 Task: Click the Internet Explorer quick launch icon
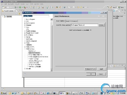pyautogui.click(x=13, y=93)
